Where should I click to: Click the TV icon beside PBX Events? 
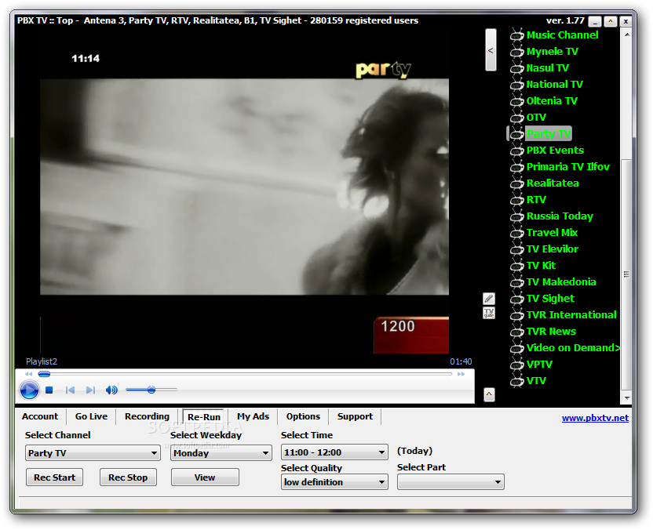516,151
